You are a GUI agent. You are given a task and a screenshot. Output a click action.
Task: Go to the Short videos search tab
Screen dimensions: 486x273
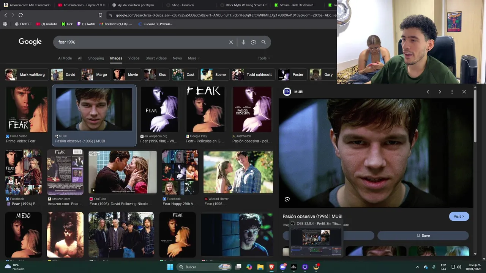(156, 58)
